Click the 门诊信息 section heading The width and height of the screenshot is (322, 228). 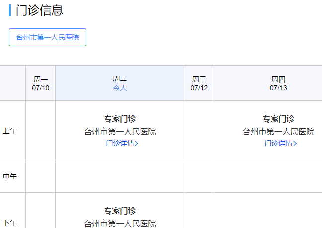tap(40, 10)
